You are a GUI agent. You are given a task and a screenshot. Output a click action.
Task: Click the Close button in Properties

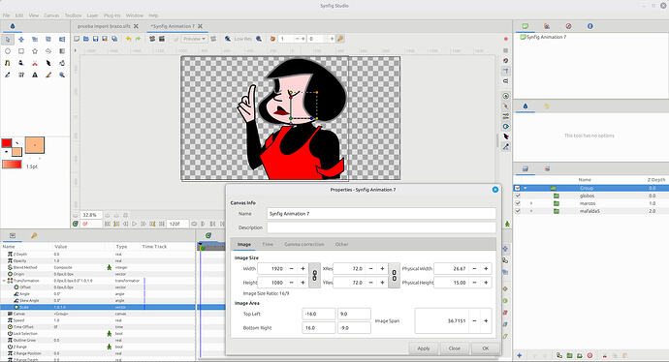[x=455, y=348]
